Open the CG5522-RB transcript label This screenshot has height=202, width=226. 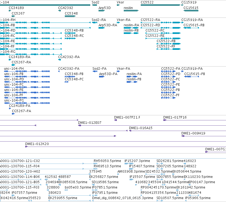166,41
